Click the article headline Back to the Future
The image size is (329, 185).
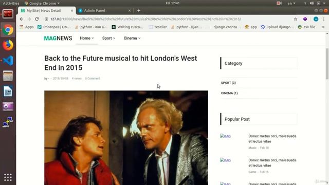120,63
